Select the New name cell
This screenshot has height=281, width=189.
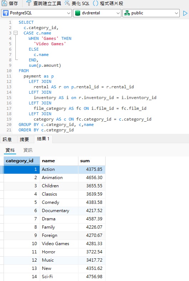point(59,268)
